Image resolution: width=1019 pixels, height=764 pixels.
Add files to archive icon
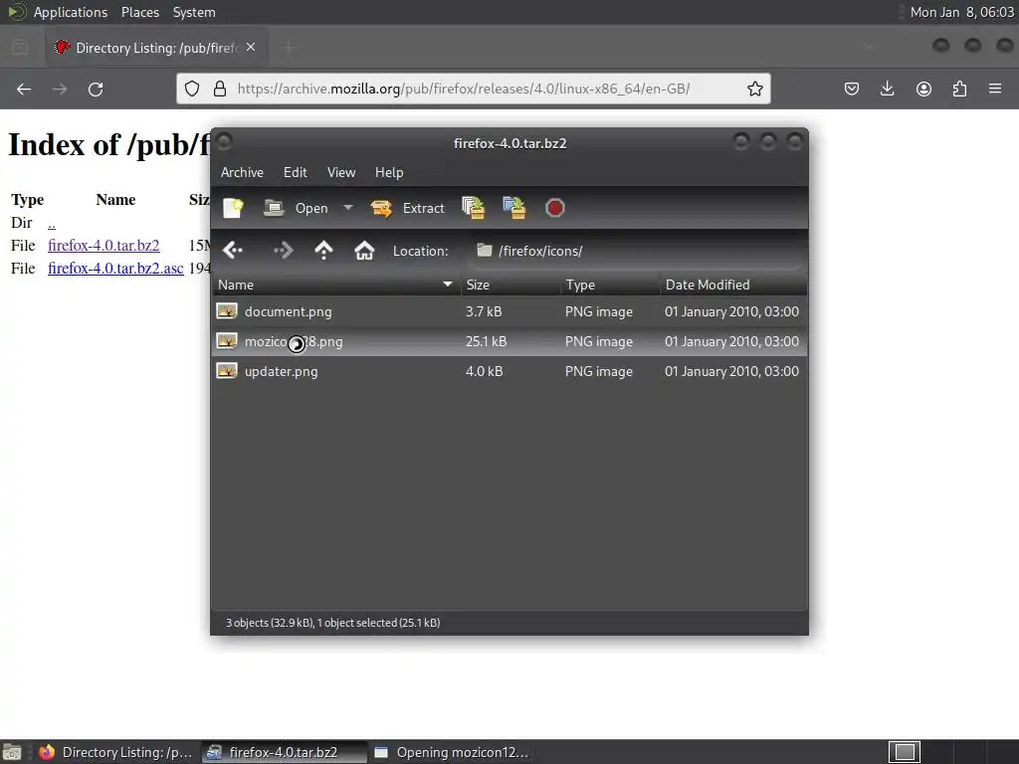point(473,208)
